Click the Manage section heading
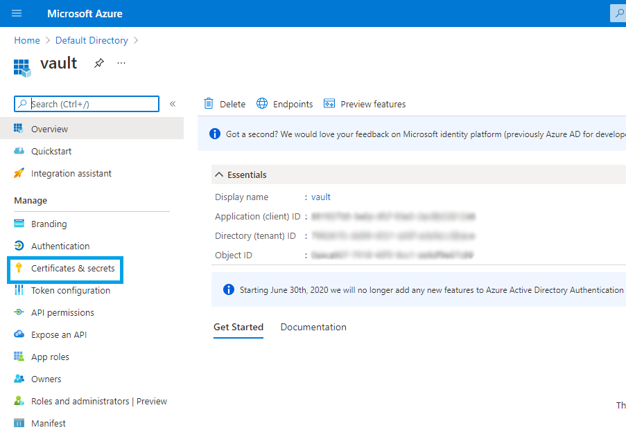Image resolution: width=626 pixels, height=439 pixels. [x=31, y=201]
